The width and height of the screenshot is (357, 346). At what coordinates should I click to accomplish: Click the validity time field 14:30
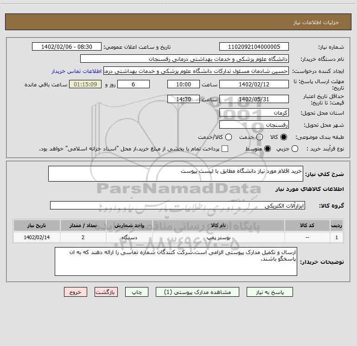click(184, 99)
